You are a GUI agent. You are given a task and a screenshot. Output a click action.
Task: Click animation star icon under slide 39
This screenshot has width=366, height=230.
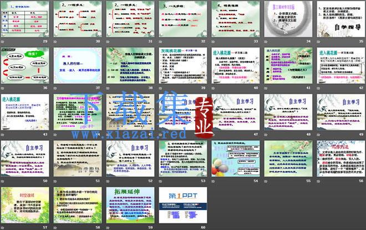point(160,88)
